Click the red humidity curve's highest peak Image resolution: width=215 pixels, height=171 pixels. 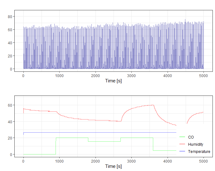(153, 105)
